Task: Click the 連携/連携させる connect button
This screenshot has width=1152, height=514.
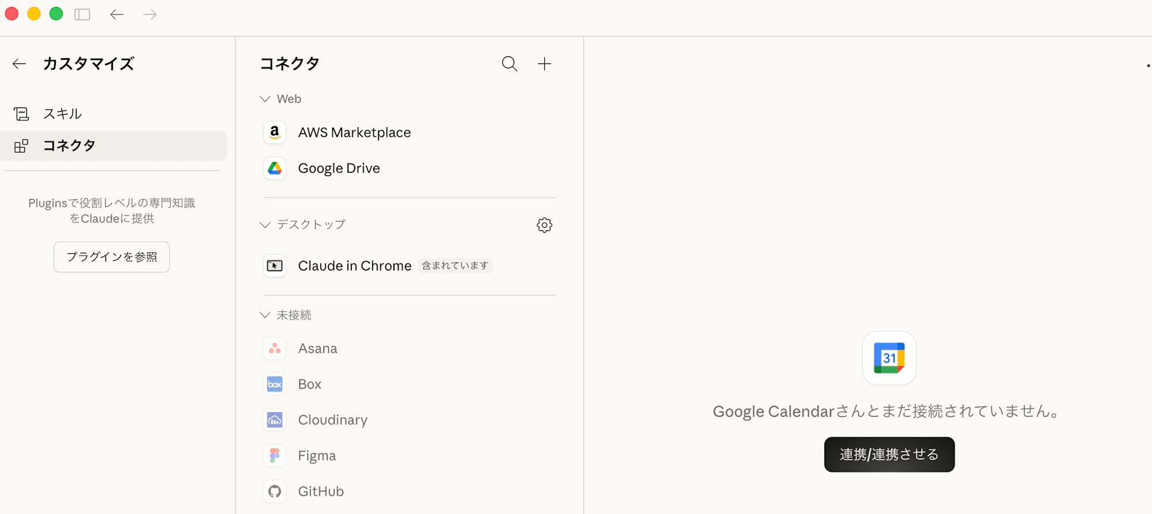Action: coord(889,455)
